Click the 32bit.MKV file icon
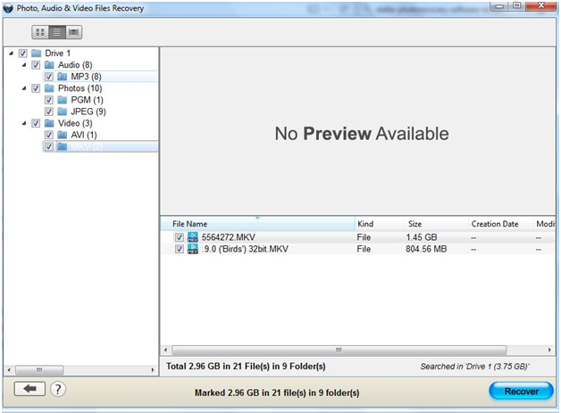This screenshot has width=561, height=413. pos(192,249)
